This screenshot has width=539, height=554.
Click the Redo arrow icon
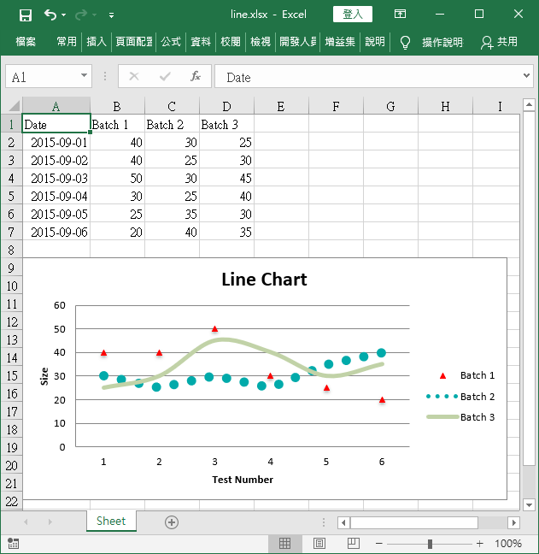click(81, 15)
